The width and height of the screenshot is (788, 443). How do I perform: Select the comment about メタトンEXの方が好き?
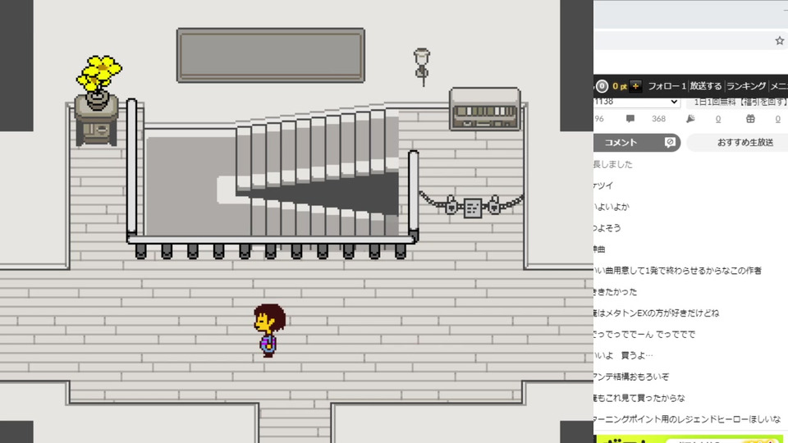pos(657,313)
